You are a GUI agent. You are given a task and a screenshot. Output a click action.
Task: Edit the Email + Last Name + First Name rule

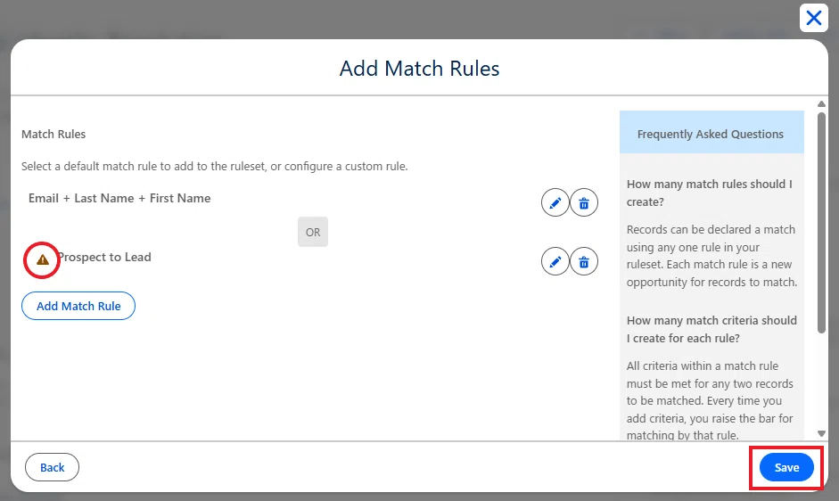coord(555,203)
